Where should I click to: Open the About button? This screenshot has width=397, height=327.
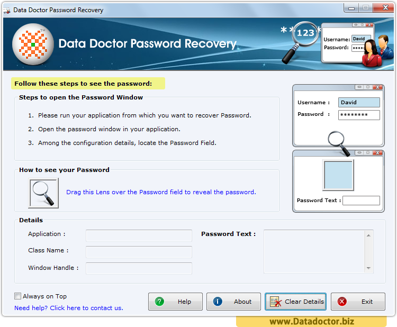[x=233, y=302]
